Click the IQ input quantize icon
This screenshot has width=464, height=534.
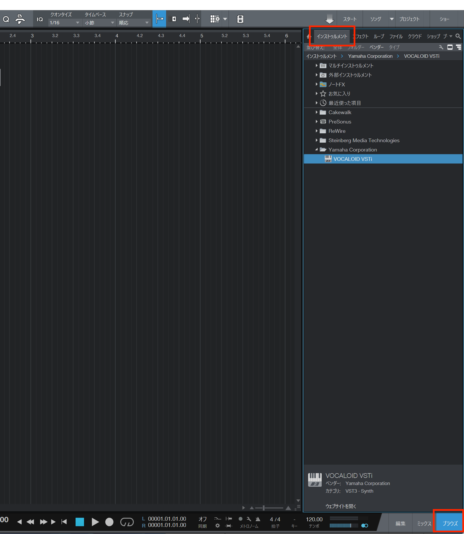click(x=40, y=19)
